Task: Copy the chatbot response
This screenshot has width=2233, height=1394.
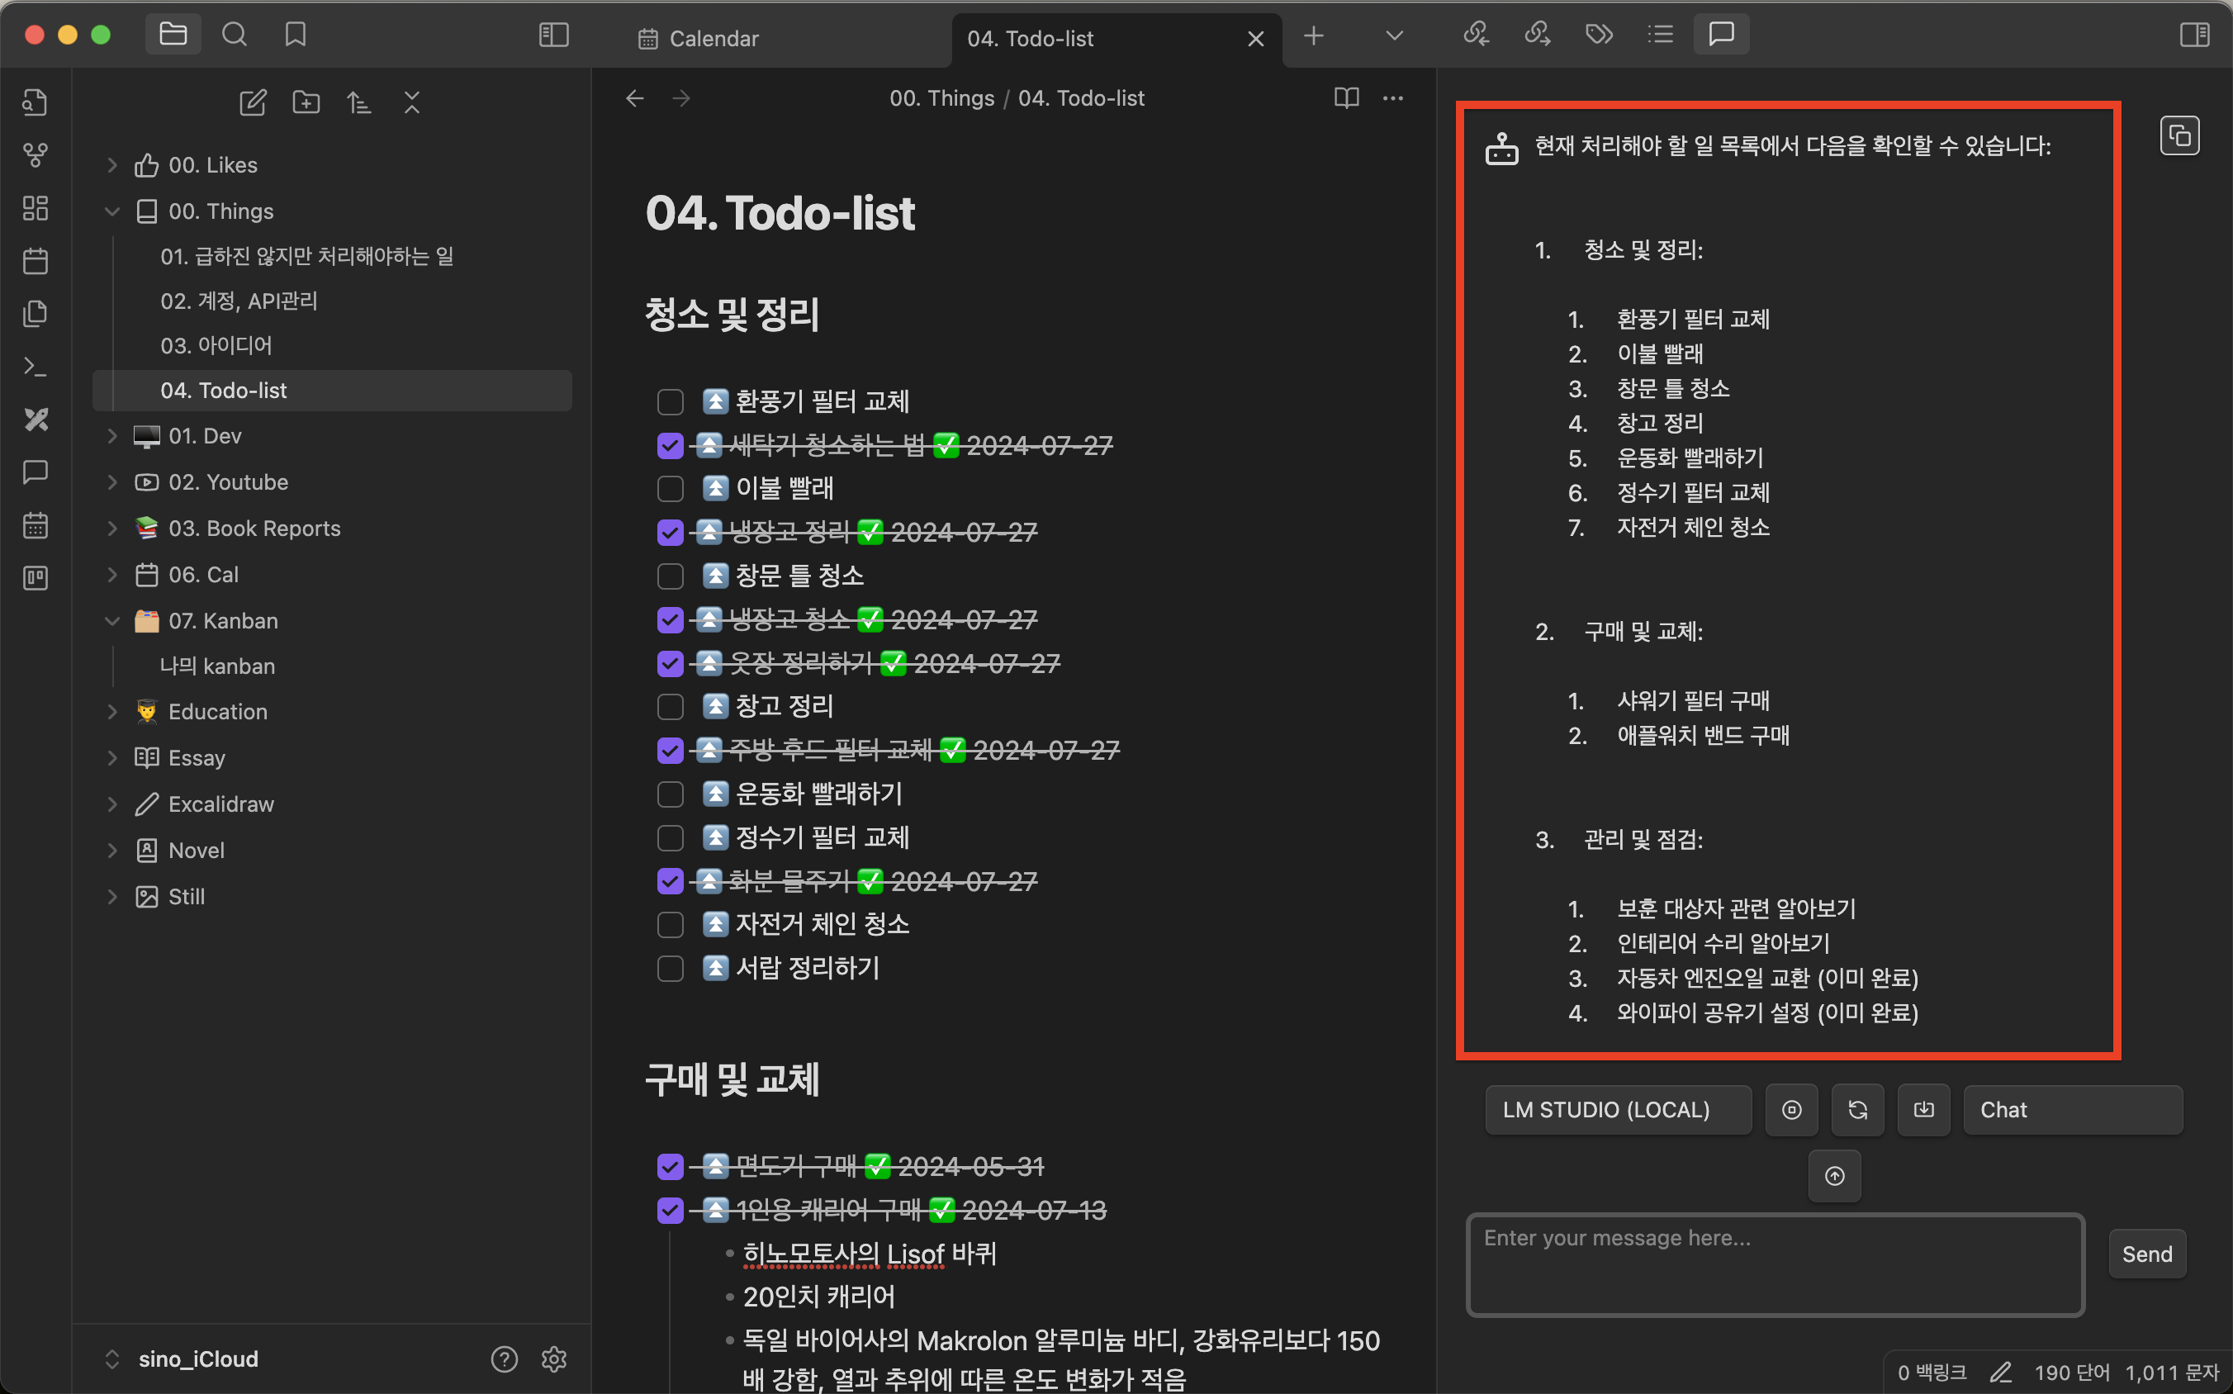Action: tap(2179, 136)
